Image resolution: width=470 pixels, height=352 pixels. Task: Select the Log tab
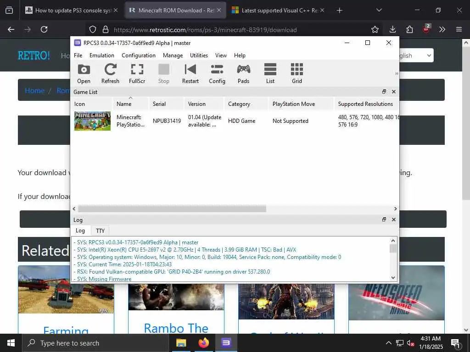(x=80, y=231)
